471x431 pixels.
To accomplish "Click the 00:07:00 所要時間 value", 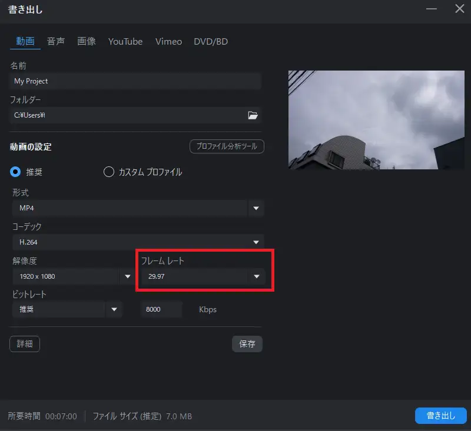I will [x=61, y=416].
